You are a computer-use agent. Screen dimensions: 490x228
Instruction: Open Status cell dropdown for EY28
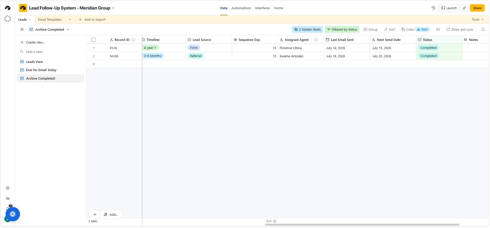(439, 48)
